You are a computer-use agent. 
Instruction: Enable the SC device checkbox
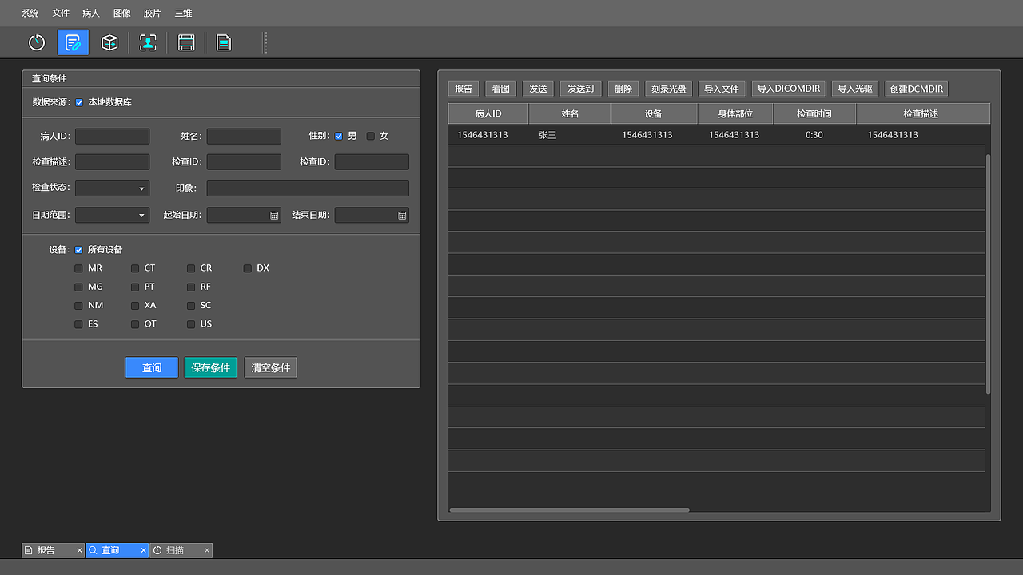191,306
